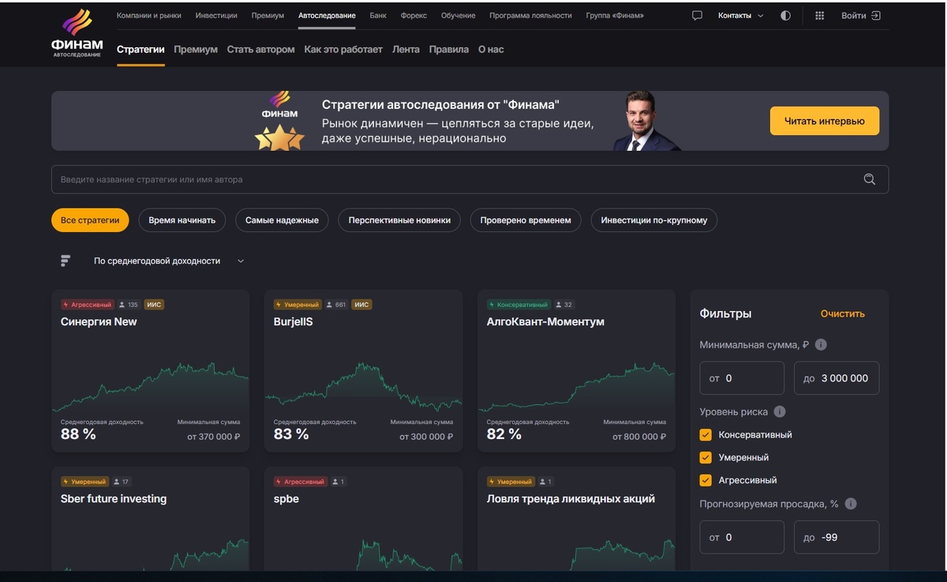Image resolution: width=947 pixels, height=582 pixels.
Task: Open the Sber future investing strategy title
Action: point(114,498)
